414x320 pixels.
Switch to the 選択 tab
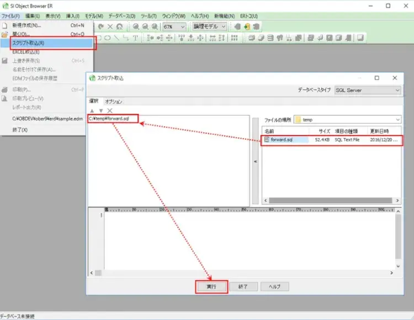click(x=94, y=101)
